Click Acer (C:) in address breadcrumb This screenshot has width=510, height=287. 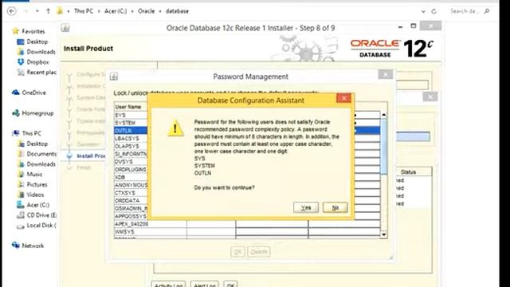coord(116,11)
